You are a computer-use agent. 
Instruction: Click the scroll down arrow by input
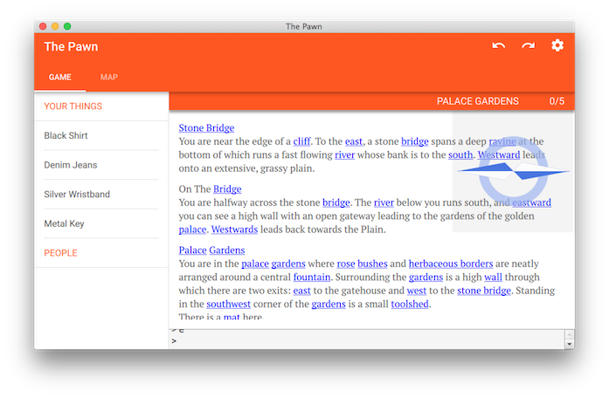(570, 345)
